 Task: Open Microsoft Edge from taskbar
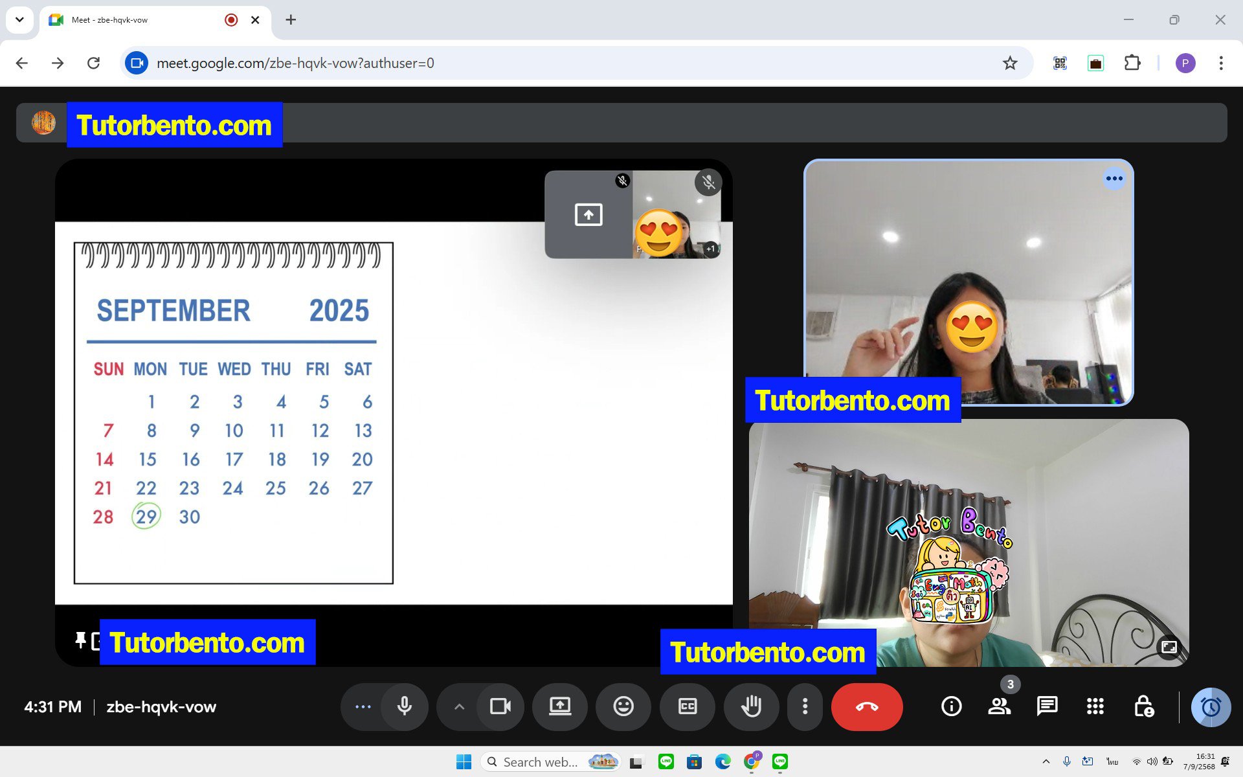coord(722,762)
